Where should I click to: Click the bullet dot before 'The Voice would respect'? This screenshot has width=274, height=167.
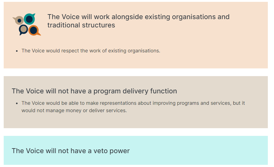17,51
